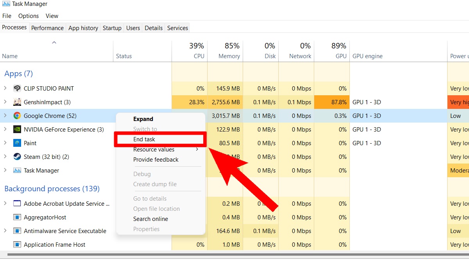Expand the Google Chrome row chevron
The height and width of the screenshot is (267, 469).
coord(5,116)
